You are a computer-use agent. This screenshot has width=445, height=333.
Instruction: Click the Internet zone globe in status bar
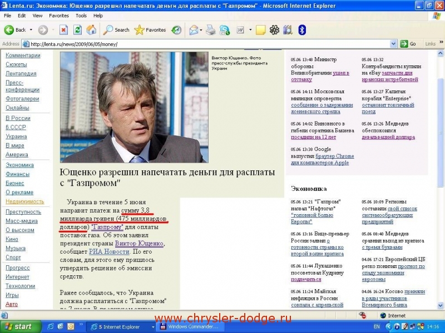(x=383, y=315)
